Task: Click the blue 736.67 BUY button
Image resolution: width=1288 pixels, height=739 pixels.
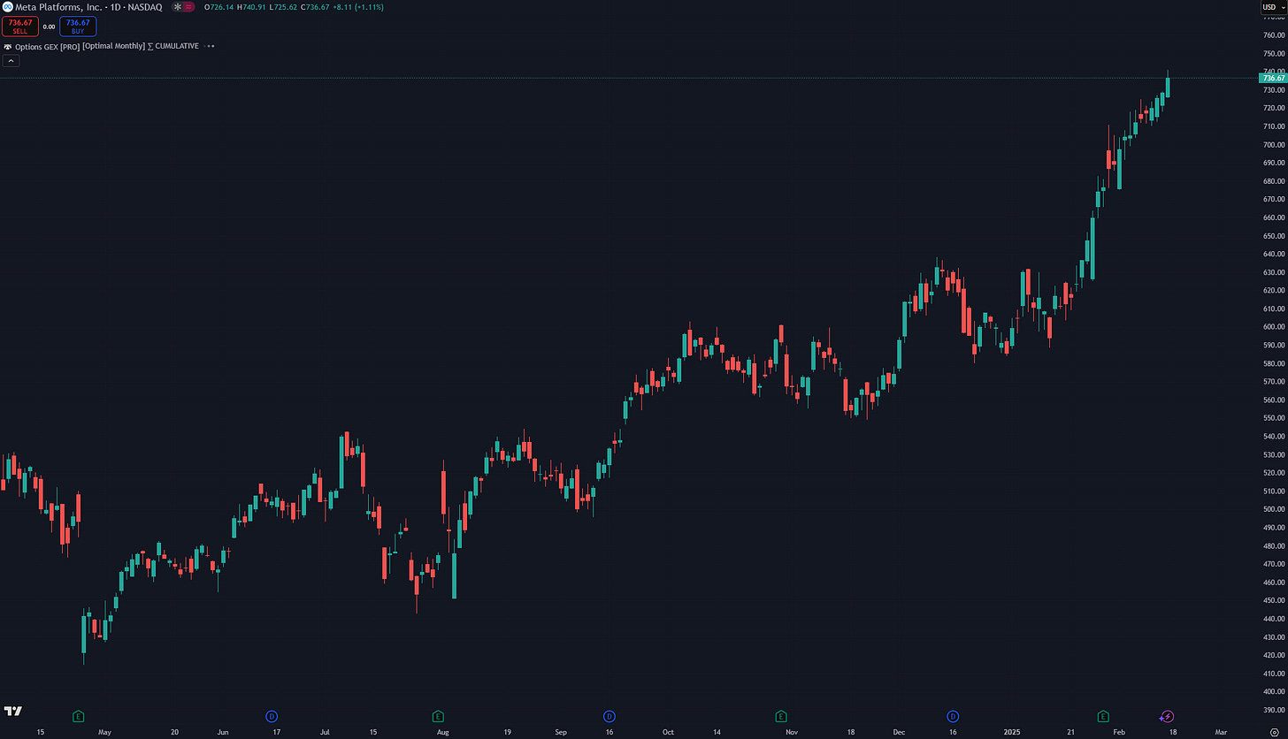Action: tap(78, 27)
